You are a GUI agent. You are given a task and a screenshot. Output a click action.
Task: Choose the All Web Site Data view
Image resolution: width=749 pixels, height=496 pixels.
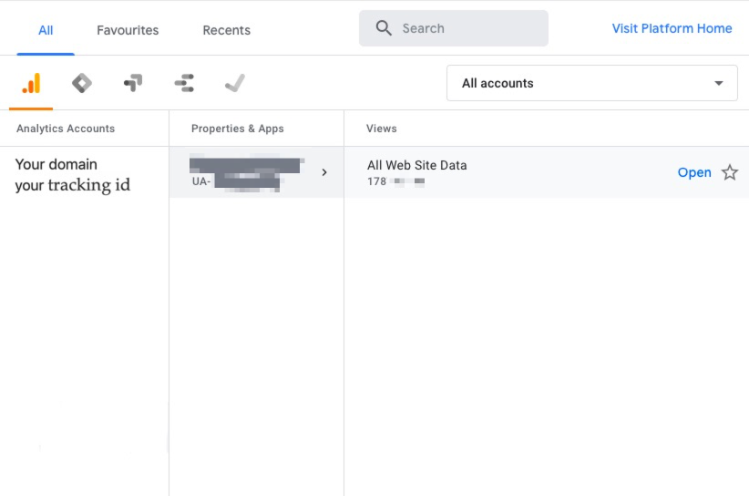[416, 165]
